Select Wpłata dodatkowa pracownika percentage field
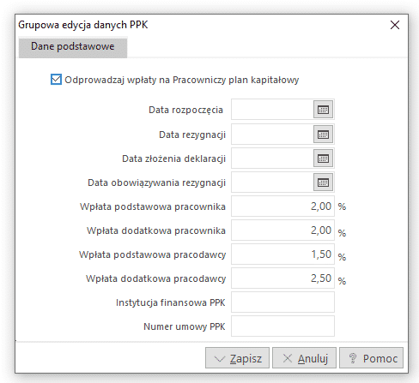Viewport: 419px width, 383px height. point(282,230)
